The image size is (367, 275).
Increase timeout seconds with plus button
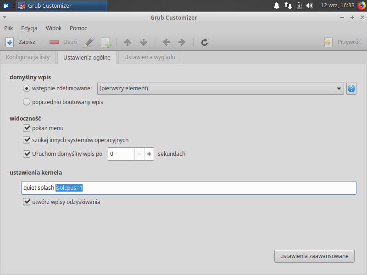[149, 154]
